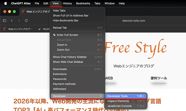Open the Webエンジニアのブ… bookmark
This screenshot has height=111, width=186.
pyautogui.click(x=18, y=29)
